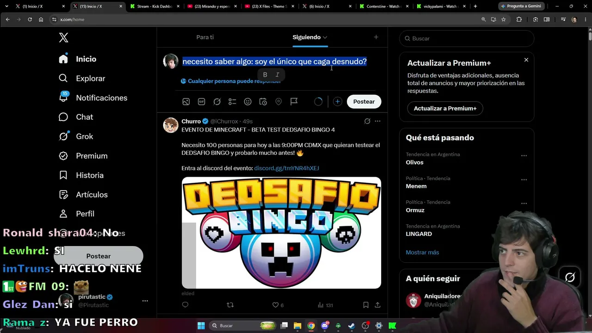The width and height of the screenshot is (592, 333).
Task: Open browser extensions menu
Action: 519,19
